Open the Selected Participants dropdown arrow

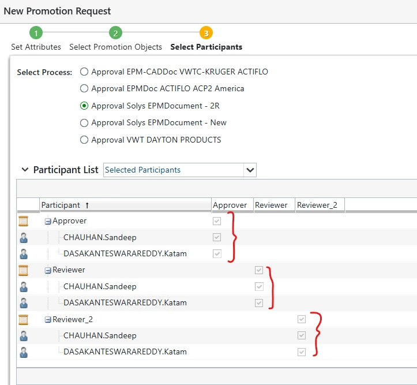[x=250, y=170]
